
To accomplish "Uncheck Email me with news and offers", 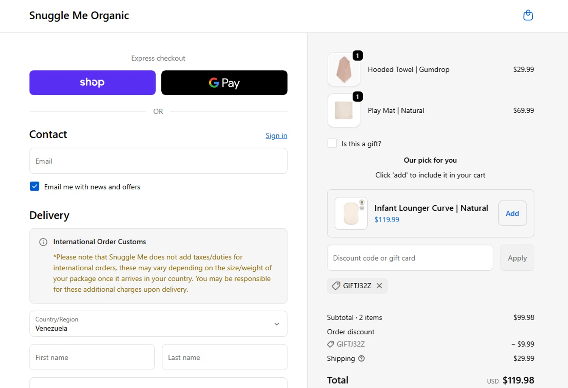I will (x=34, y=186).
